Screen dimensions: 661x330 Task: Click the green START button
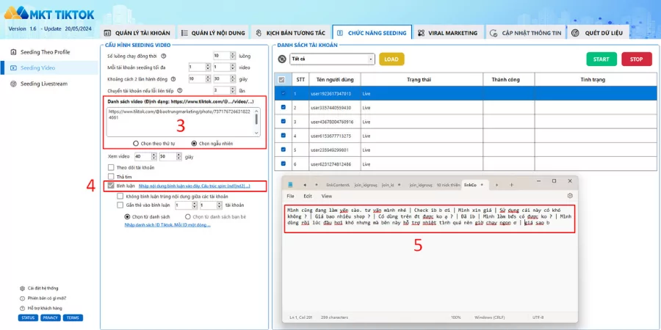pos(601,59)
